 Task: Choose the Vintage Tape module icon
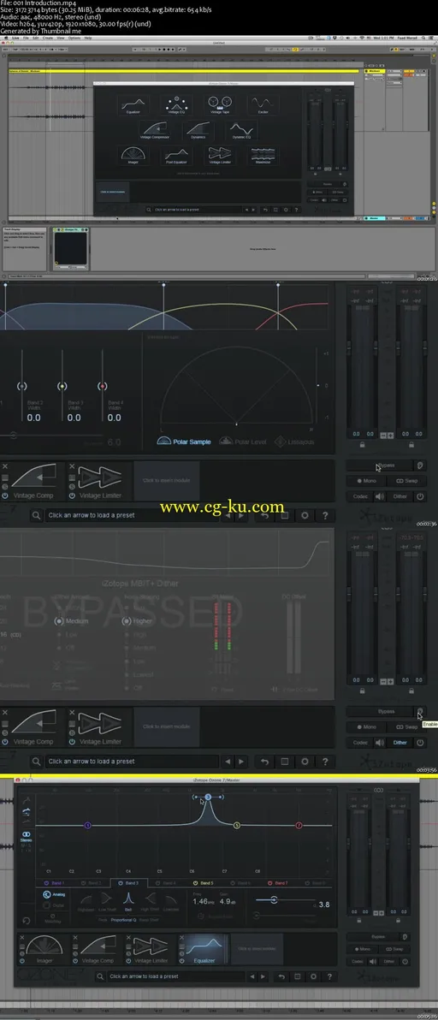point(219,104)
